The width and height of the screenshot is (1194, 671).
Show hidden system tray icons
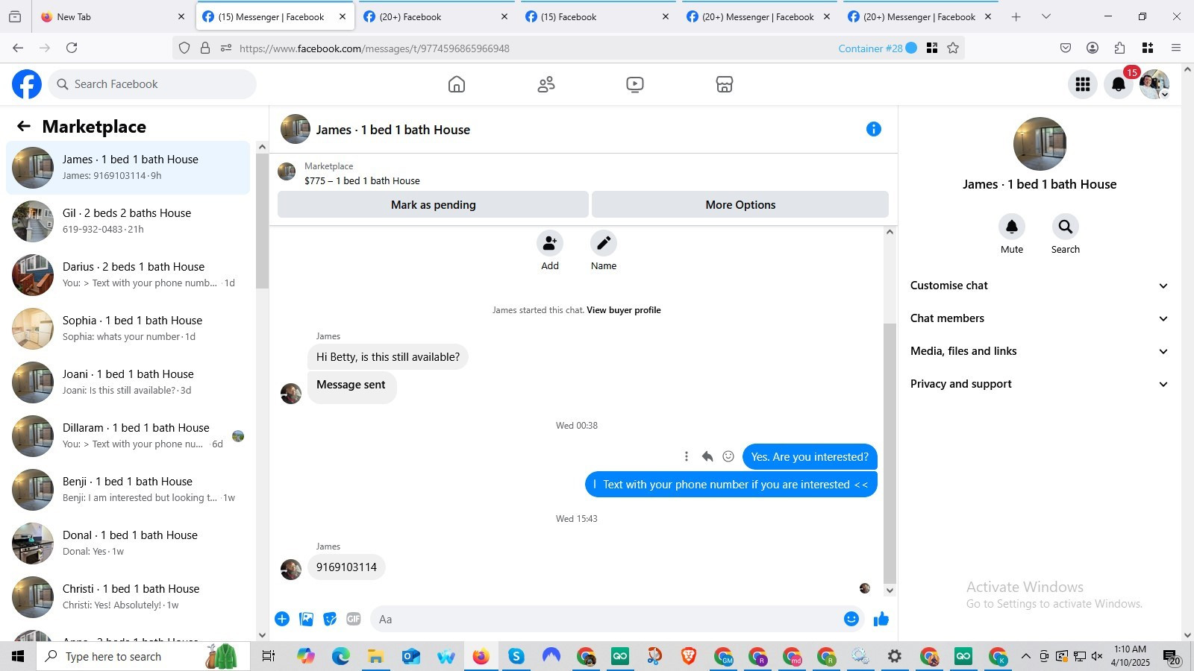point(1025,657)
